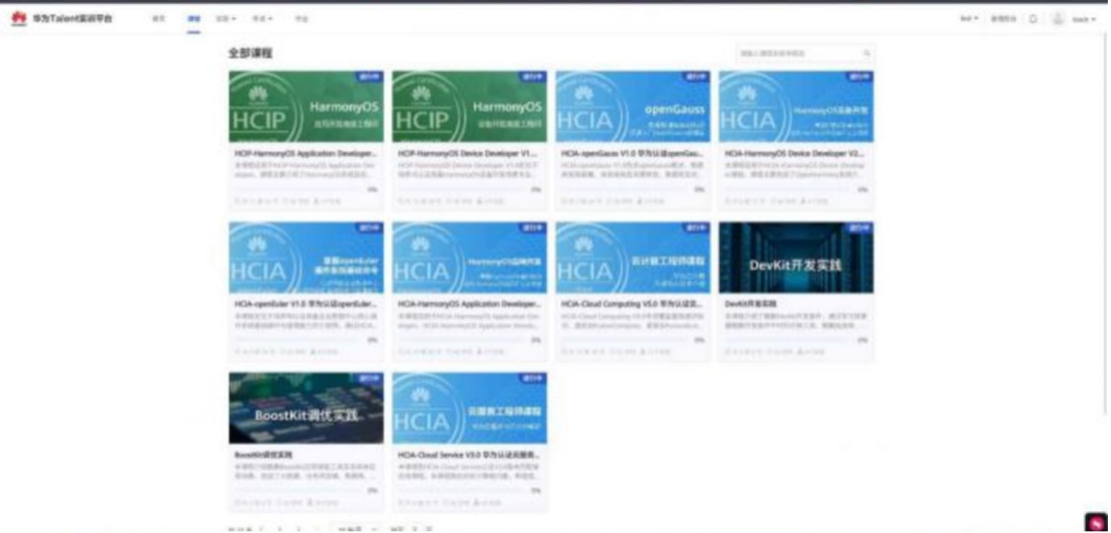Open the notification bell in the header
The width and height of the screenshot is (1111, 533).
pyautogui.click(x=1033, y=19)
